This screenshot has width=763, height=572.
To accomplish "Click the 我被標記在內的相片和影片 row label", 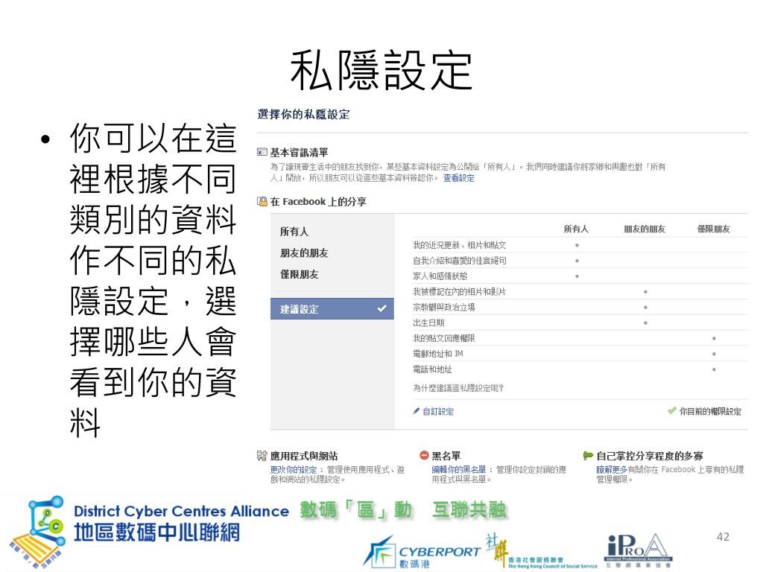I will pyautogui.click(x=459, y=292).
